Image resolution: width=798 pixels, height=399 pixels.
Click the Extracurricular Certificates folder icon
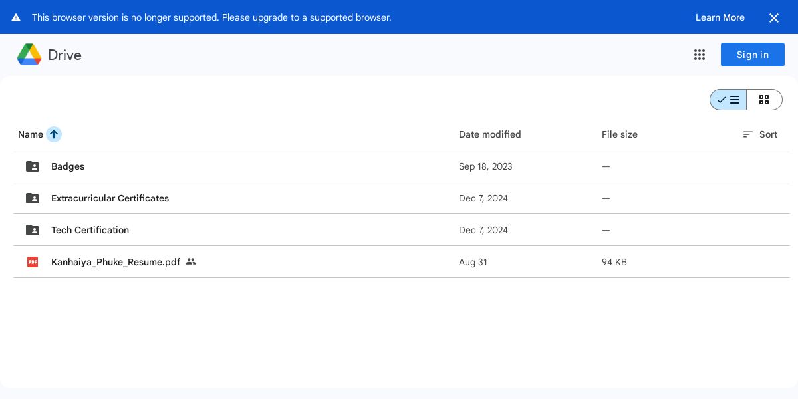pyautogui.click(x=33, y=198)
